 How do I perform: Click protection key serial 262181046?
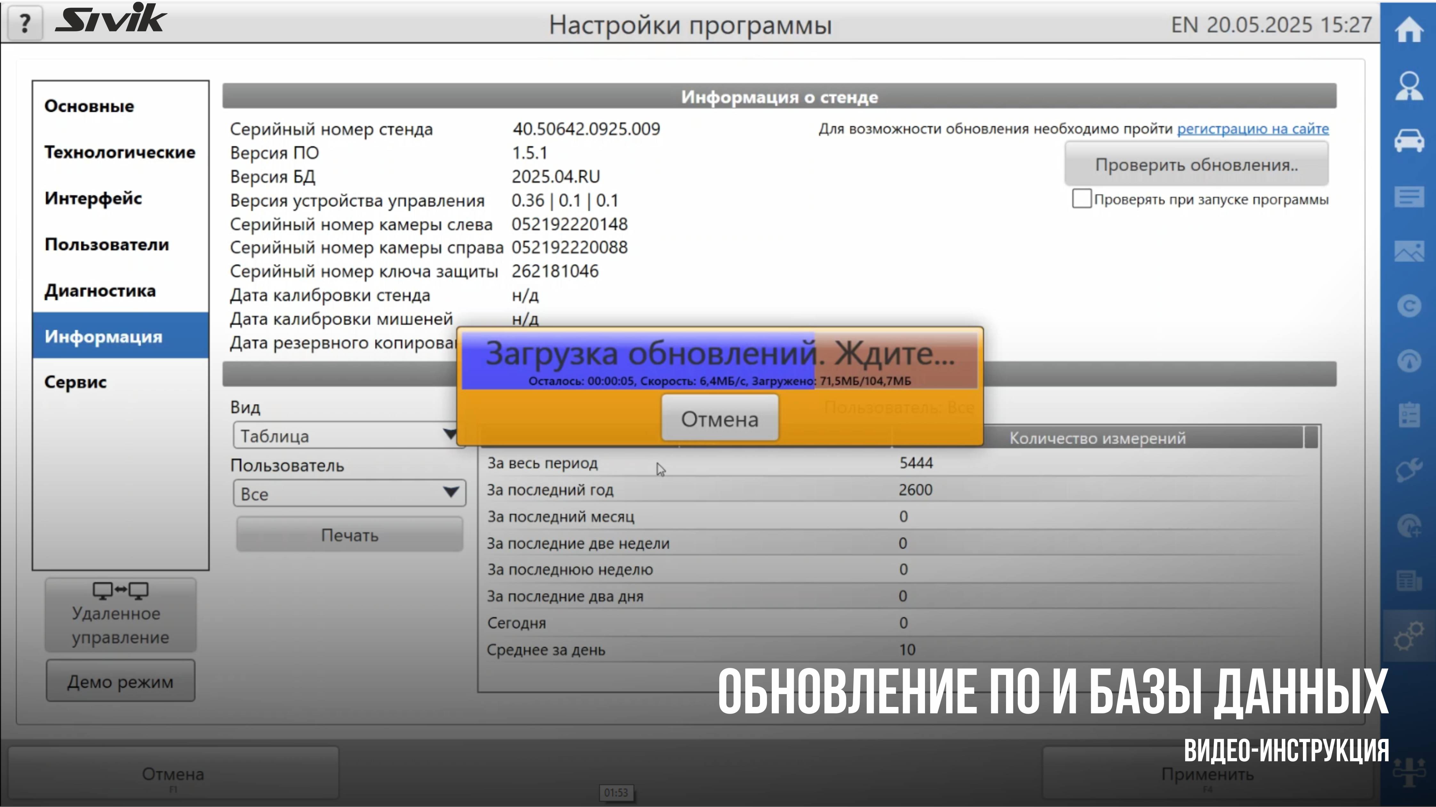tap(555, 271)
